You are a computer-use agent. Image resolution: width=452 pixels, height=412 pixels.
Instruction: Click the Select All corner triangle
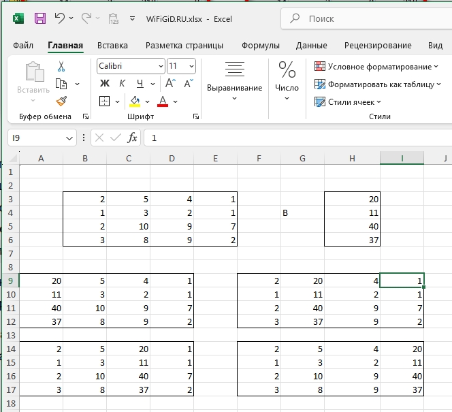[14, 158]
